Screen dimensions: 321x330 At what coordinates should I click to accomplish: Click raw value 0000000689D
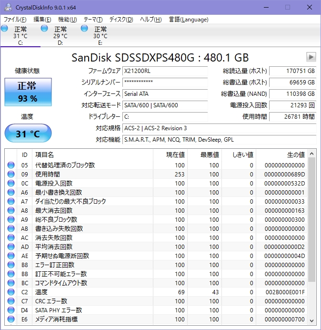(285, 174)
